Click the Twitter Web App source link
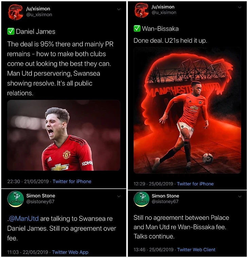 (70, 252)
